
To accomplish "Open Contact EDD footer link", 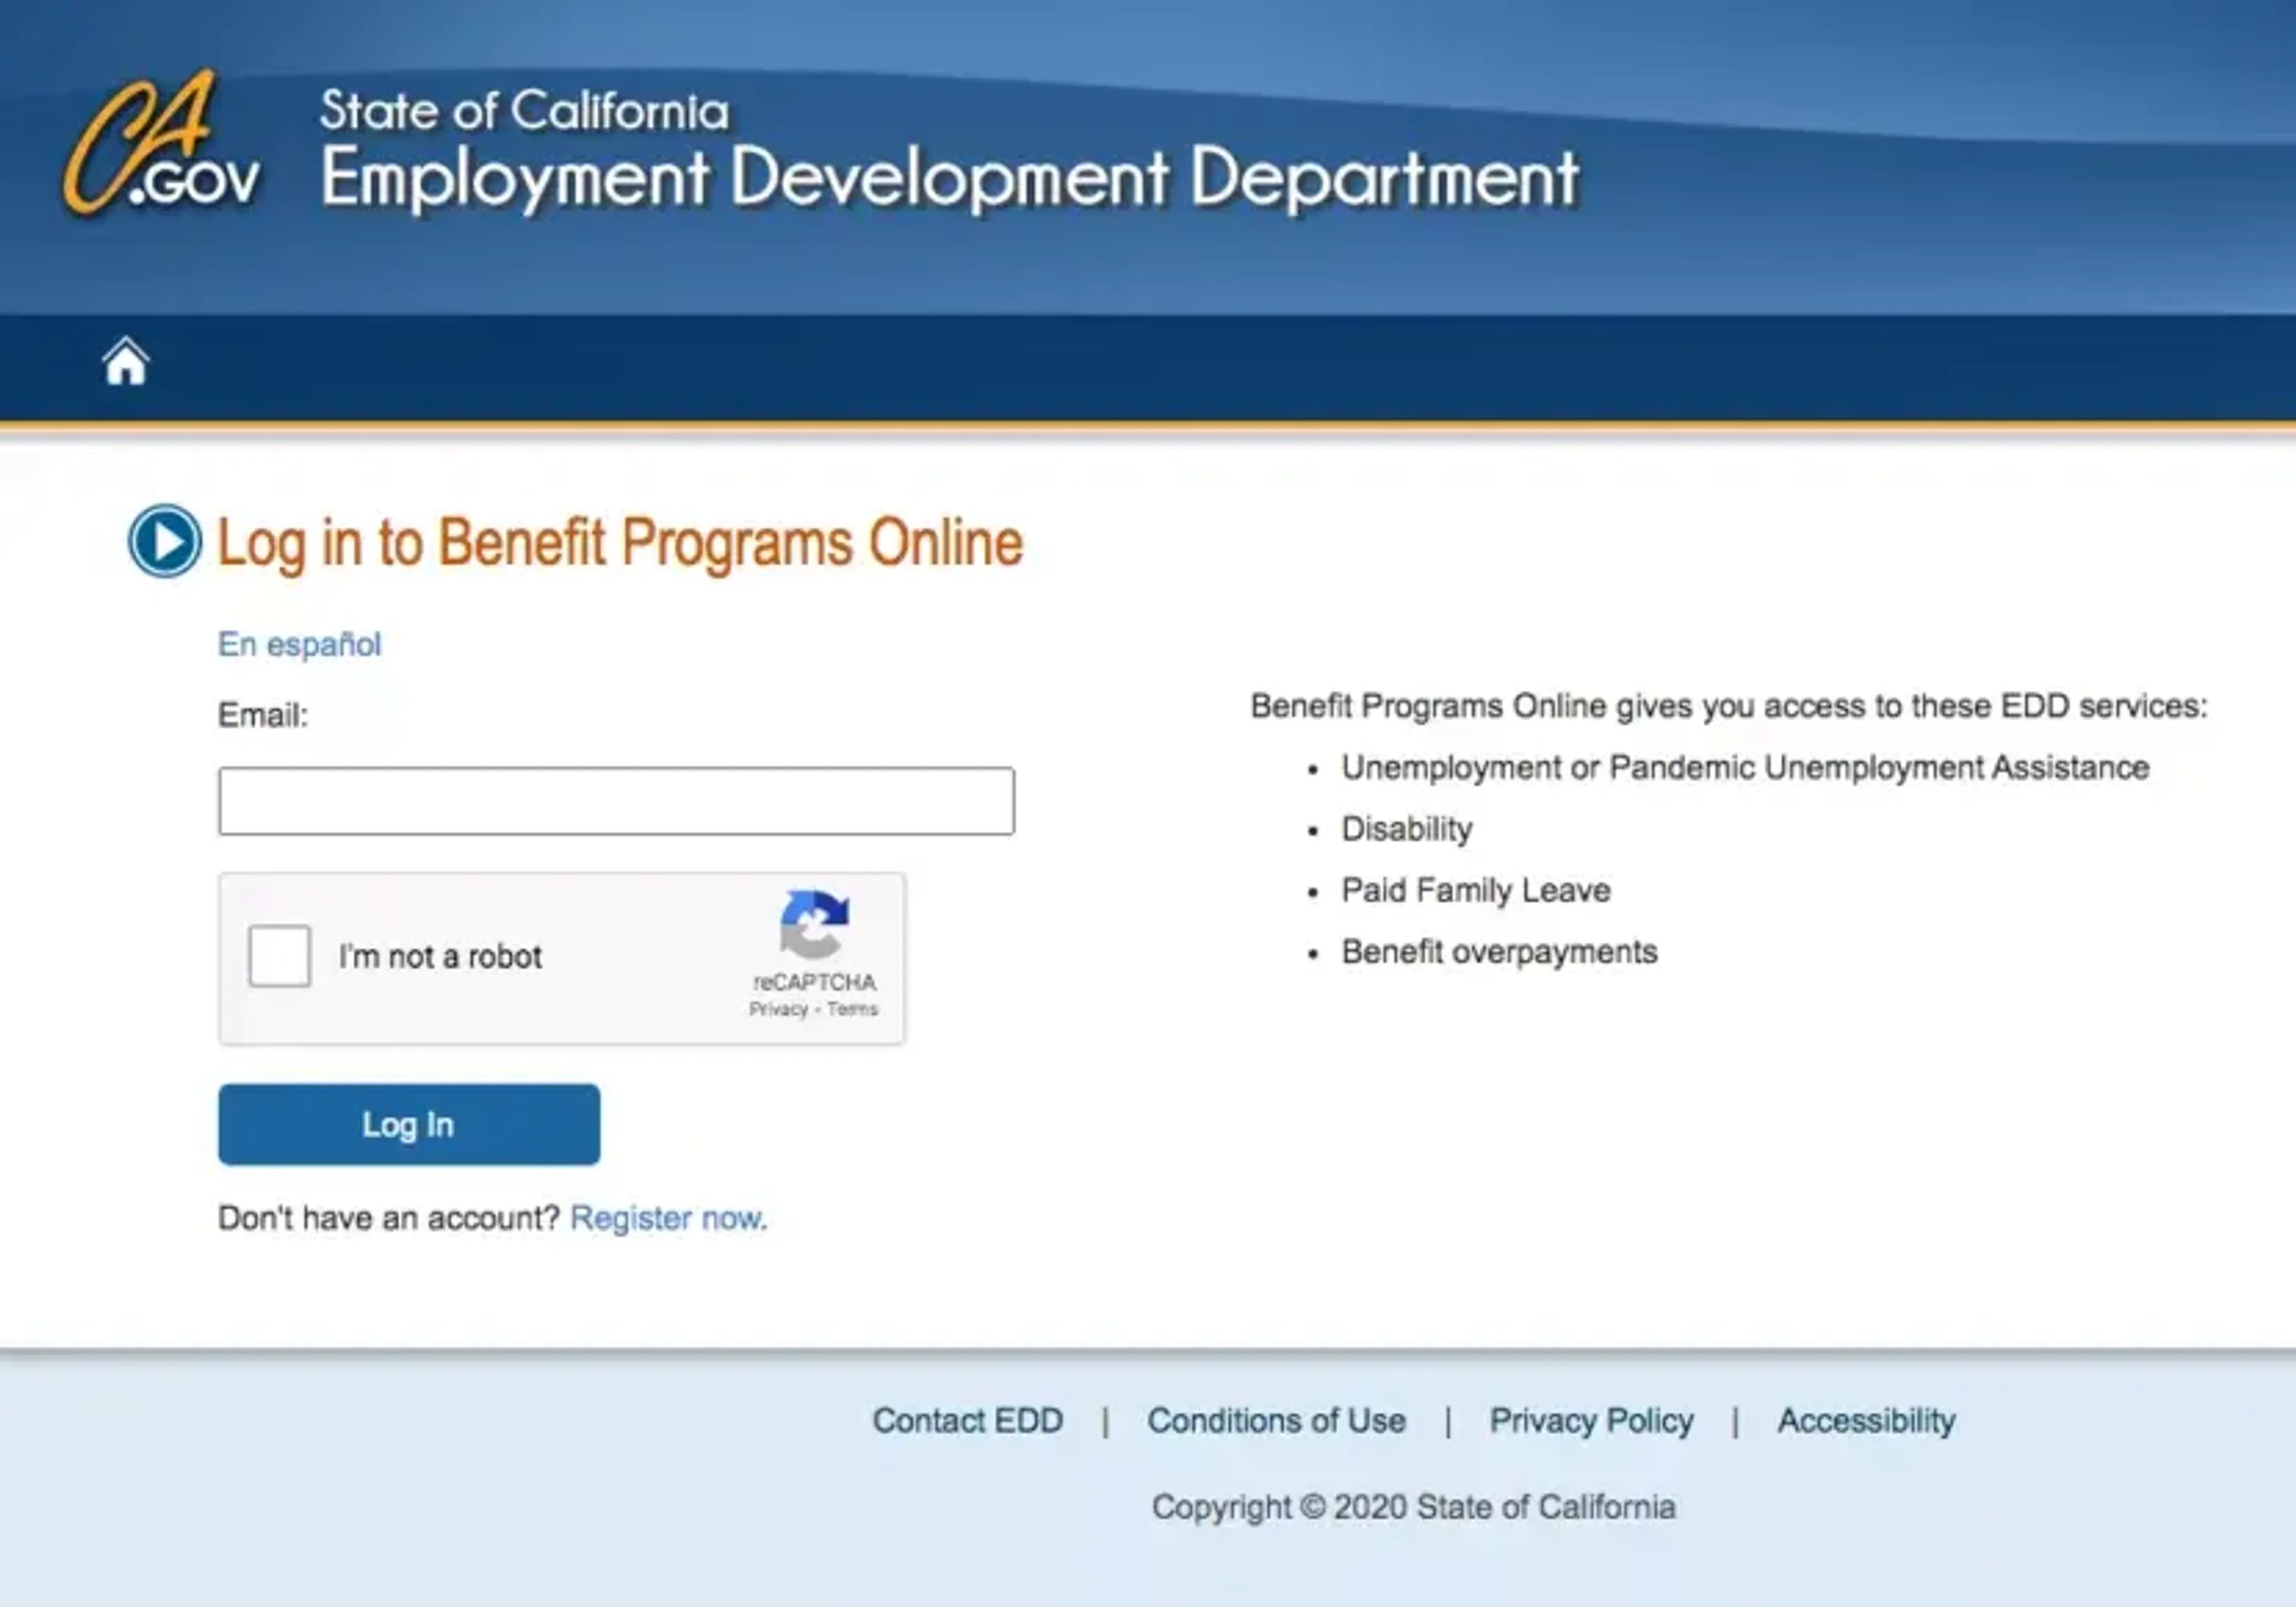I will click(967, 1420).
